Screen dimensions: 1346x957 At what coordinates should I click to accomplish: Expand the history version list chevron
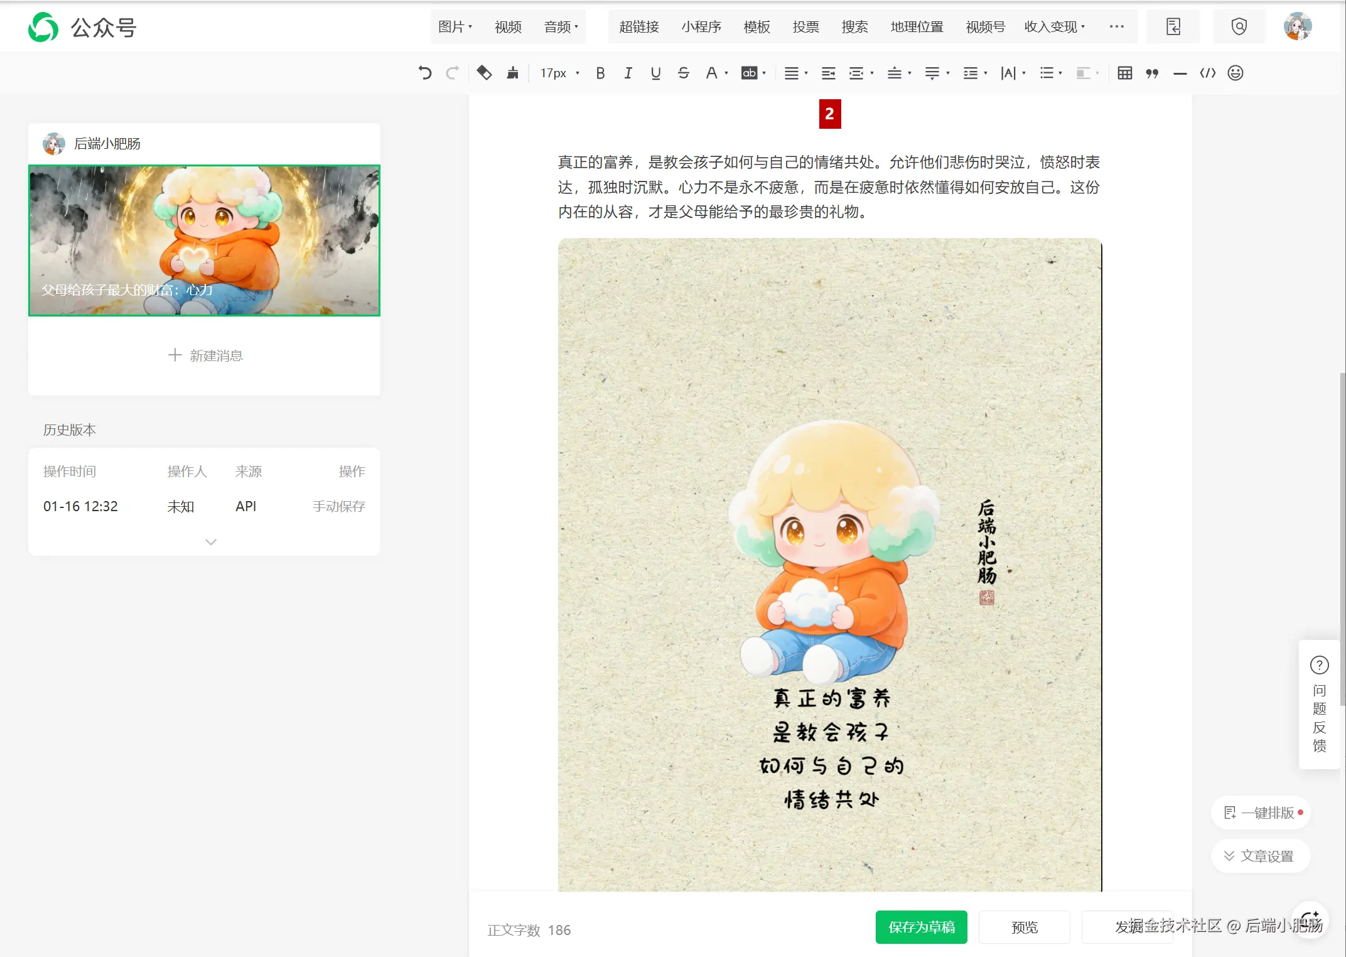[x=211, y=541]
